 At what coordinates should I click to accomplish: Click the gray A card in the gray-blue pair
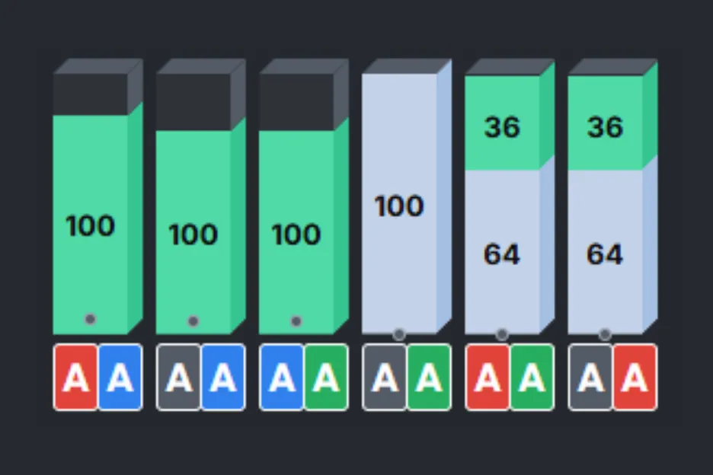click(178, 378)
